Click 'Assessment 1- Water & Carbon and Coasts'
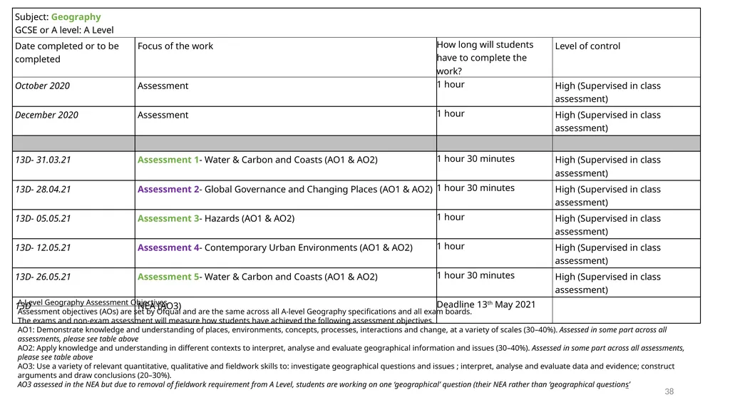 tap(257, 160)
